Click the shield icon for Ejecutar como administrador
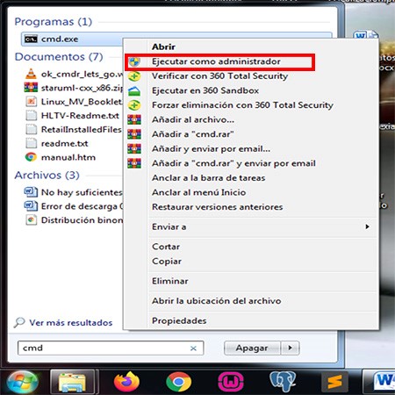Screen dimensions: 395x395 [134, 61]
